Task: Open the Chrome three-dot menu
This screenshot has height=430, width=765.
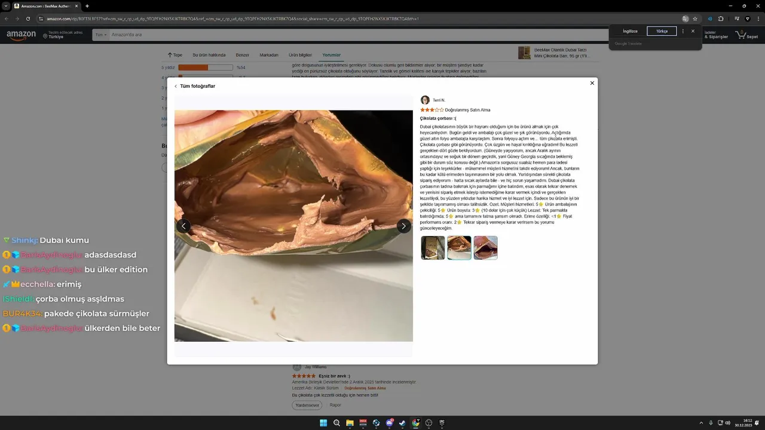Action: pyautogui.click(x=758, y=19)
